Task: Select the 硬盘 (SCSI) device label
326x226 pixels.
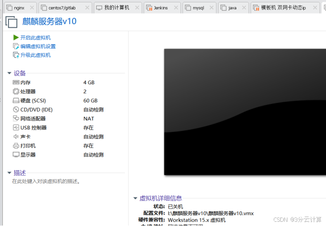Action: [x=33, y=101]
